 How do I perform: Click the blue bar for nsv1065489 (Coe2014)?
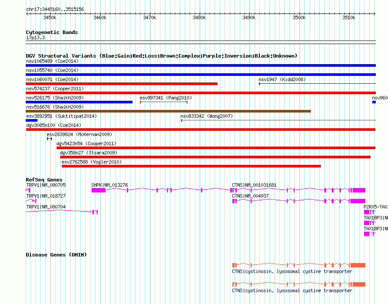coord(201,65)
